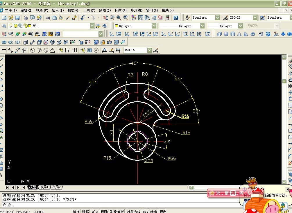Open the 格式(O) menu

74,10
